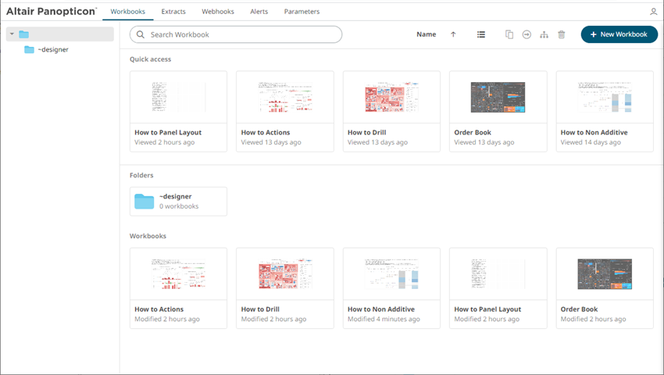
Task: Collapse the root folder tree node
Action: [x=12, y=34]
